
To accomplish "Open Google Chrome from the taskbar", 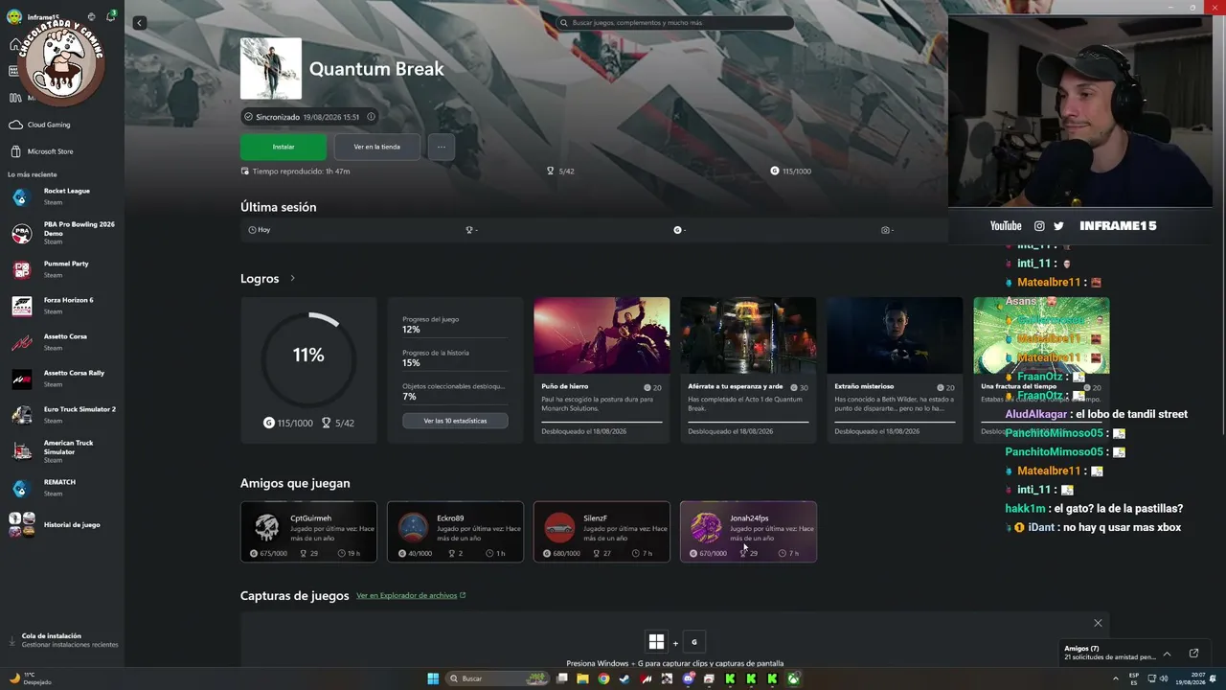I will [x=603, y=678].
